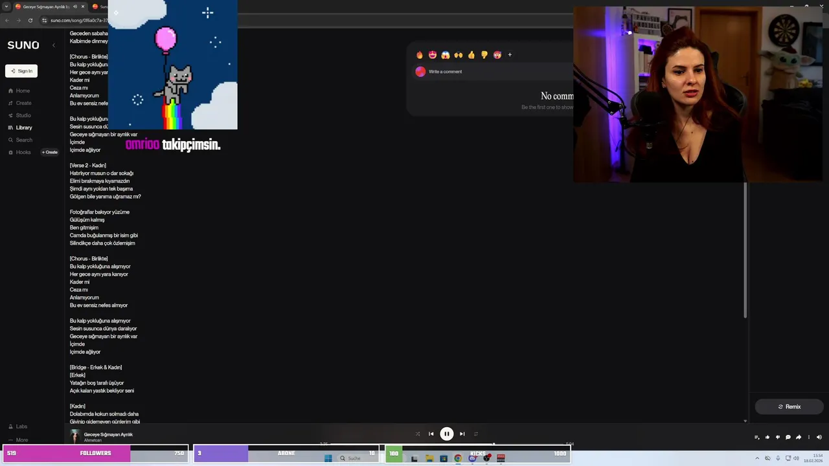Reload the browser page
829x466 pixels.
(x=30, y=20)
